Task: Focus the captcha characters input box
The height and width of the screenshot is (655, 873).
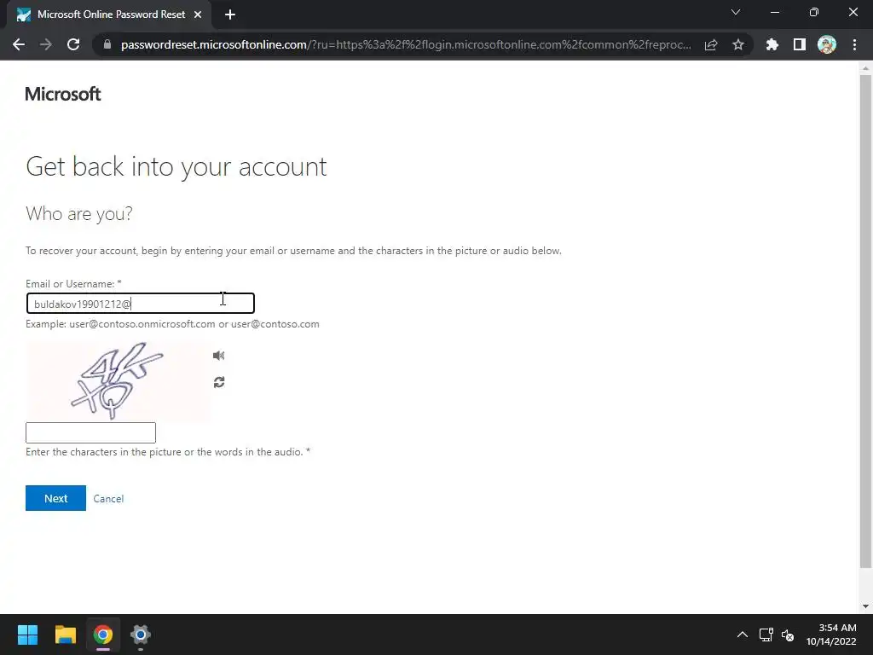Action: coord(90,432)
